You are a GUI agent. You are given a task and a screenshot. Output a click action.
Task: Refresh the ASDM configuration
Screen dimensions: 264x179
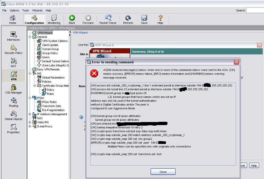[x=128, y=20]
